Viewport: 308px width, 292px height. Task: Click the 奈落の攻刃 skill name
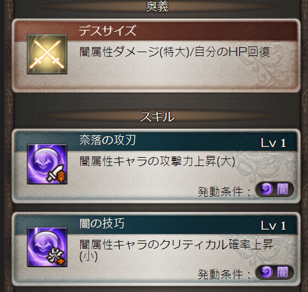coord(108,140)
